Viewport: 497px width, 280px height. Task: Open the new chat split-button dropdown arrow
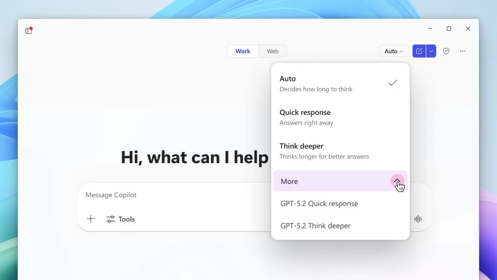[431, 51]
